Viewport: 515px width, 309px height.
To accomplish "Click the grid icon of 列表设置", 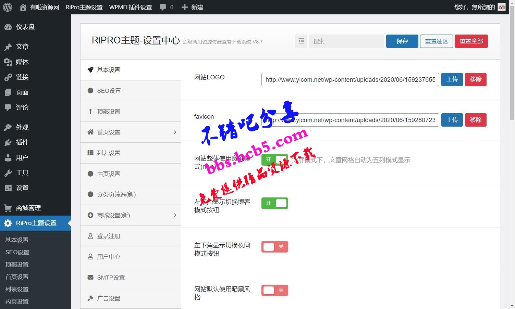I will pos(90,153).
